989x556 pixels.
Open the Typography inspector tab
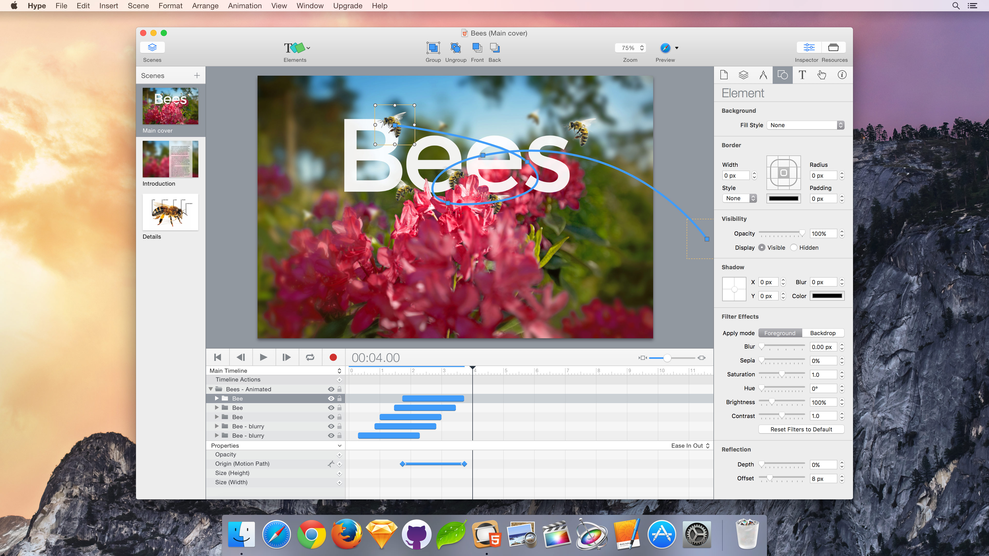[802, 75]
